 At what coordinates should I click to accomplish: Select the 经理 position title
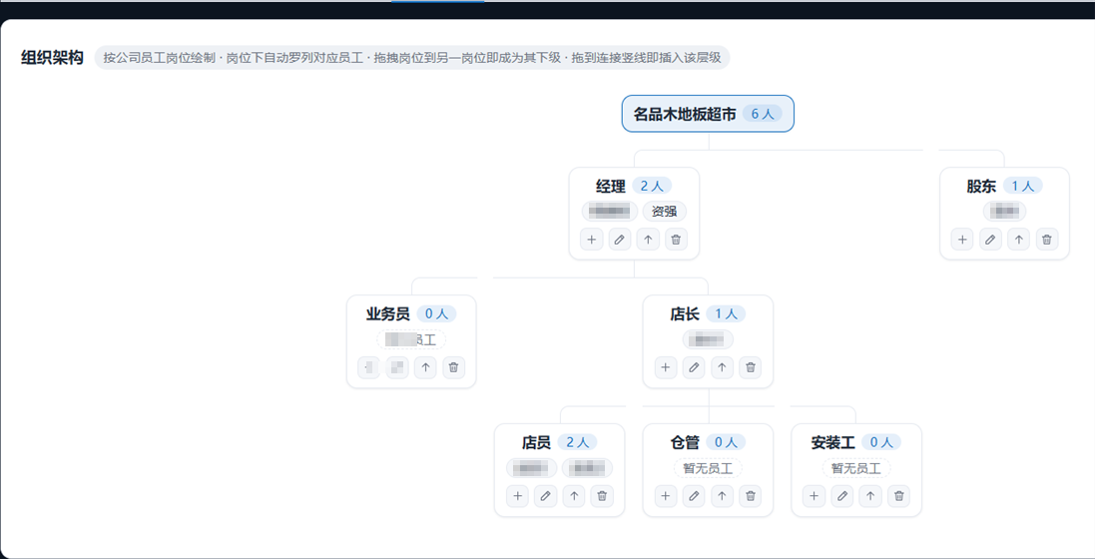[611, 187]
